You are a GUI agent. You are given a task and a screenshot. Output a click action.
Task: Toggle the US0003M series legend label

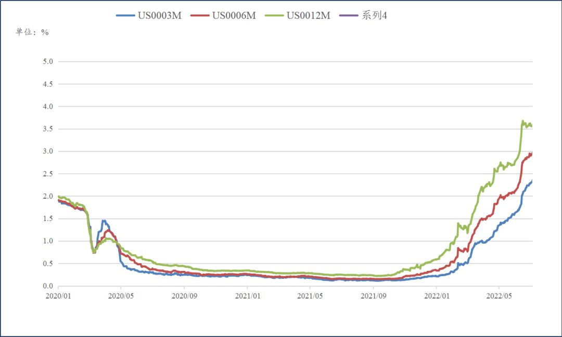click(159, 16)
